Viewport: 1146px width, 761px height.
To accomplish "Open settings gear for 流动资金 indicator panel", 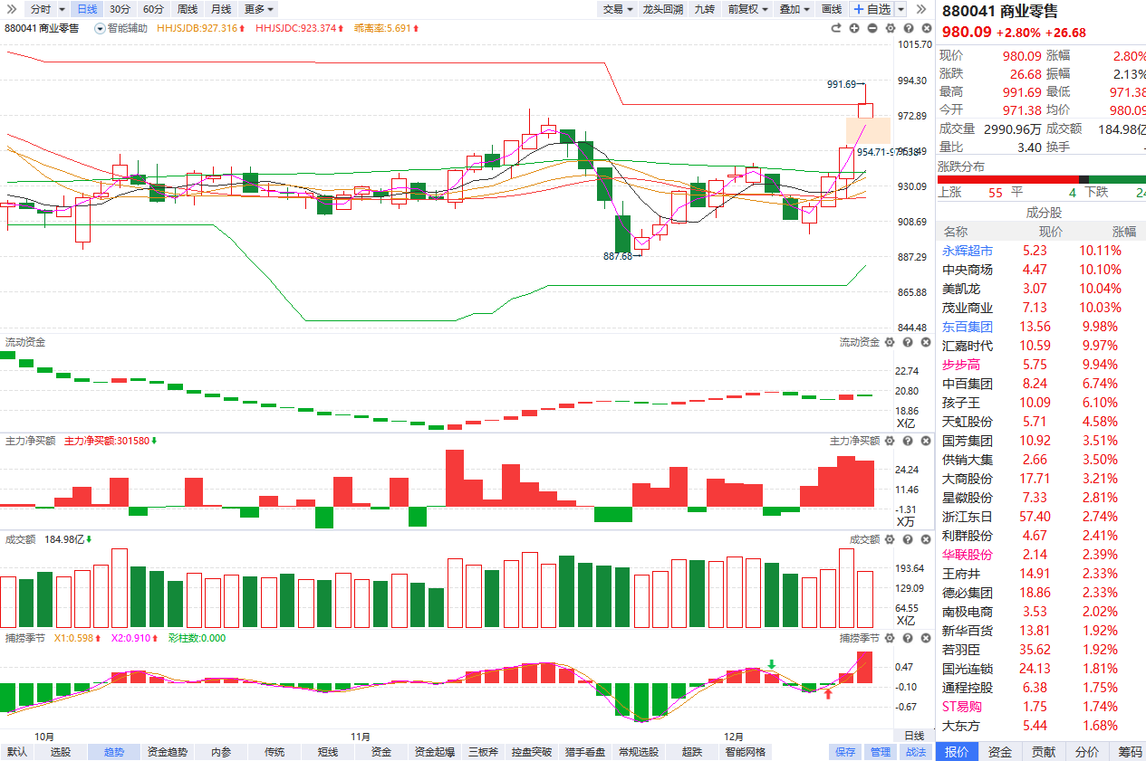I will [x=890, y=342].
